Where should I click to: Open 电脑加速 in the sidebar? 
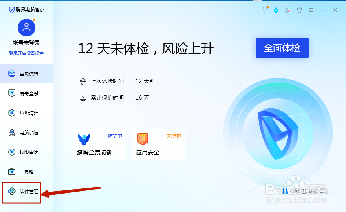click(26, 132)
